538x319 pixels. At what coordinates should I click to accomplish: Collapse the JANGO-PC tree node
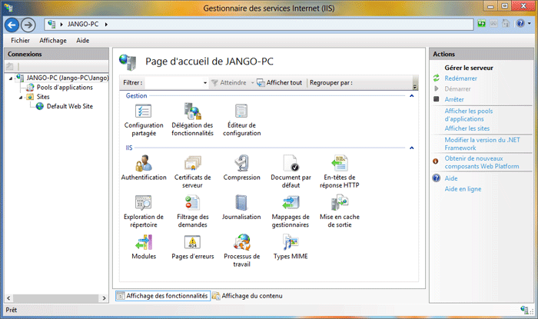11,78
